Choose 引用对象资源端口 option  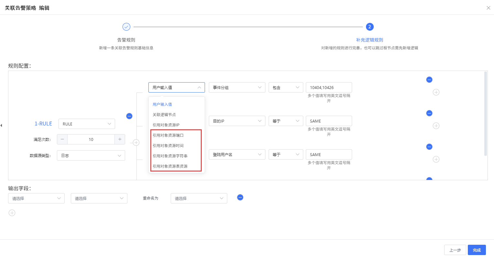(x=168, y=135)
